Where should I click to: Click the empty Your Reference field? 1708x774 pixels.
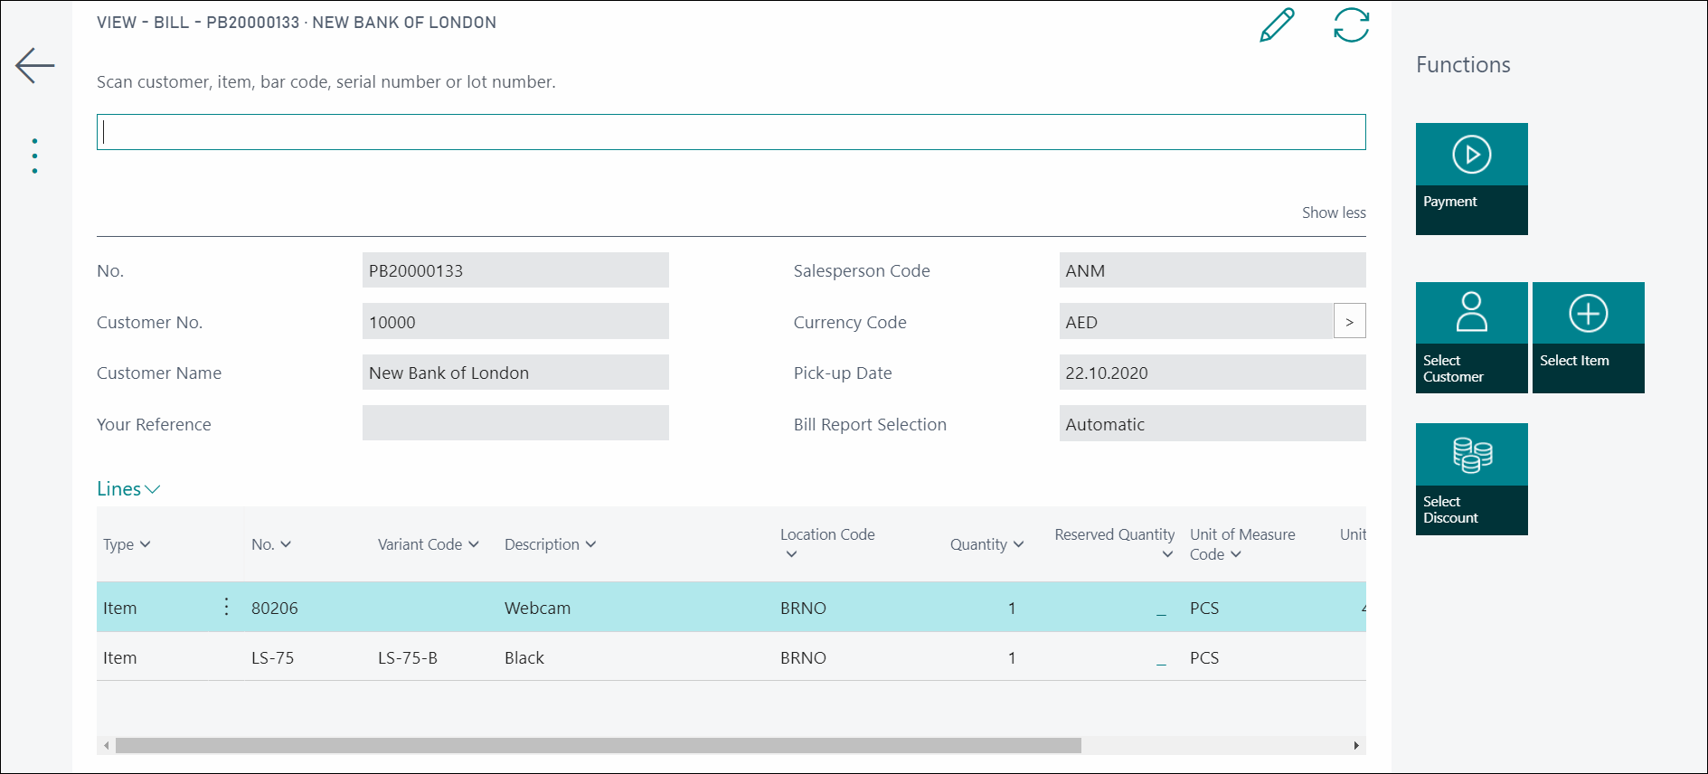click(x=515, y=423)
